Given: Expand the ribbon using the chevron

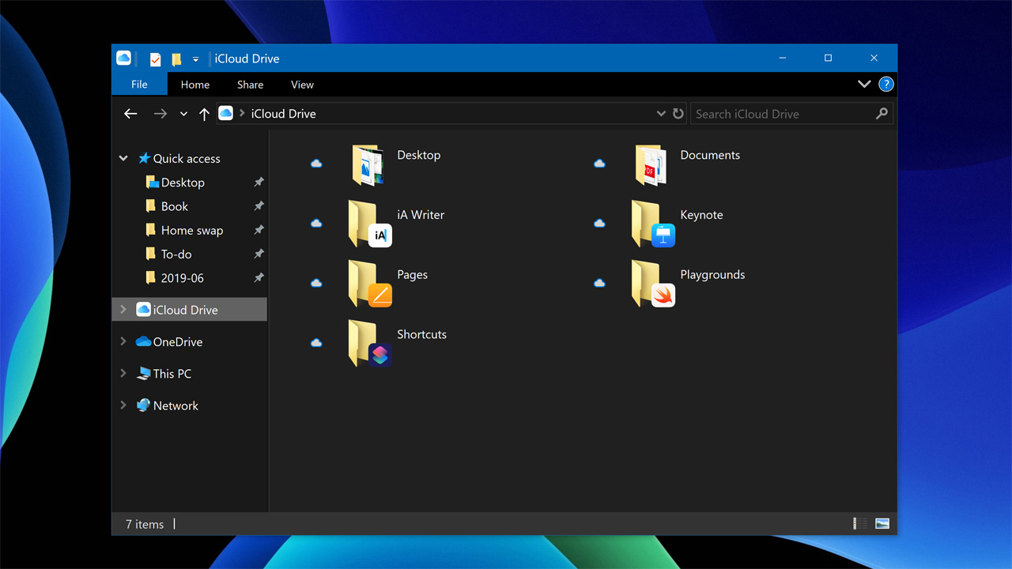Looking at the screenshot, I should point(864,85).
